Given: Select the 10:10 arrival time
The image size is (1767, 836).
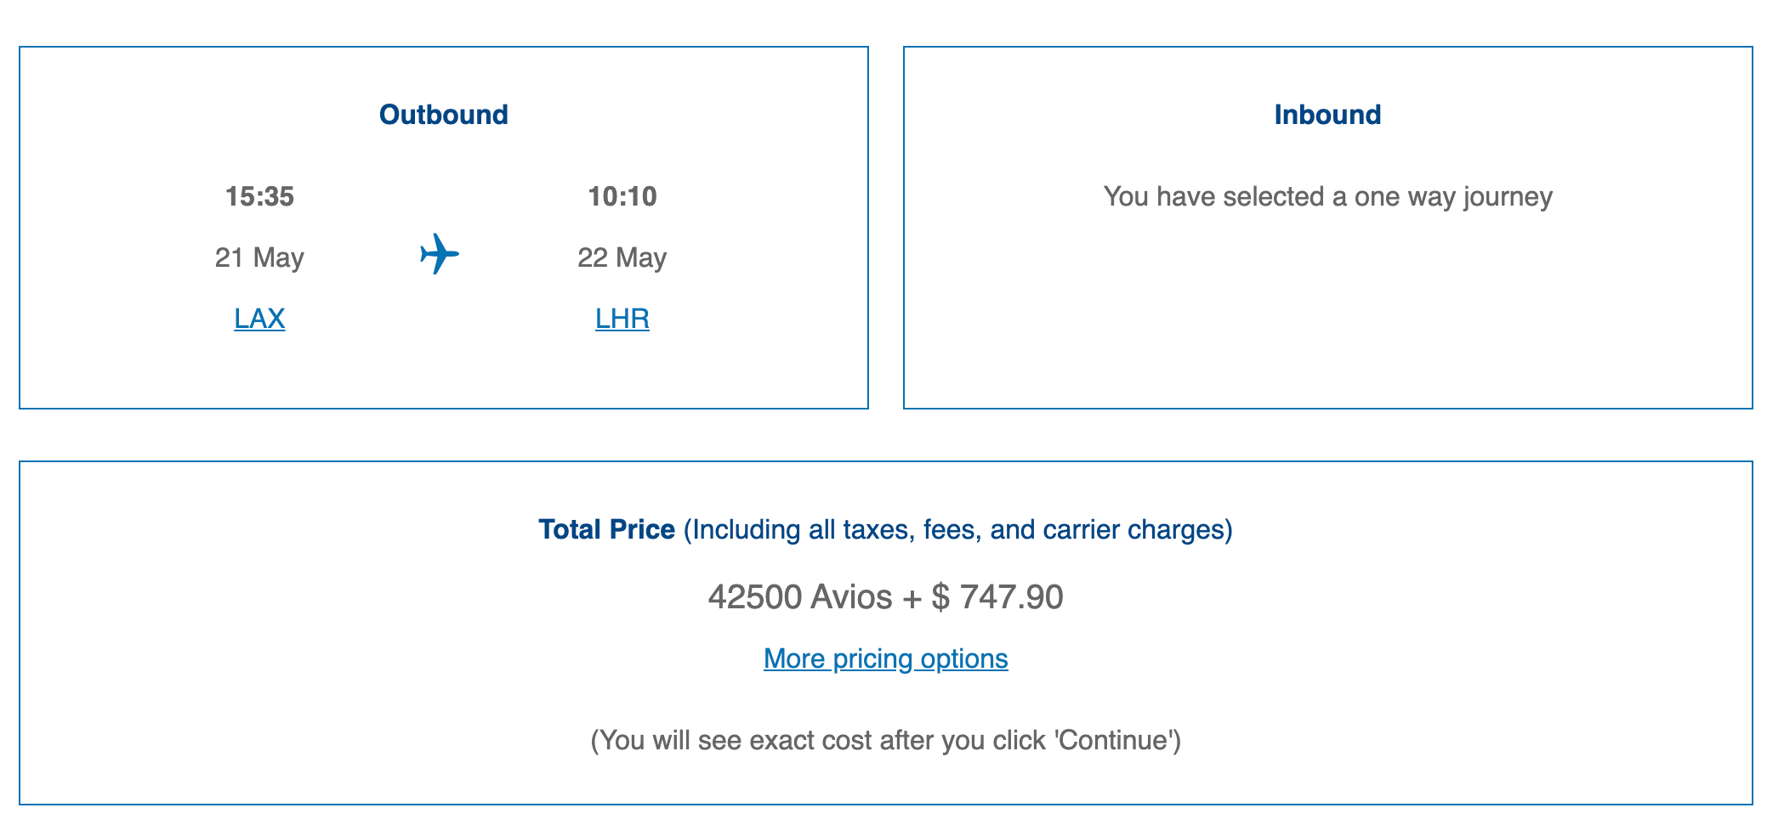Looking at the screenshot, I should (x=622, y=196).
